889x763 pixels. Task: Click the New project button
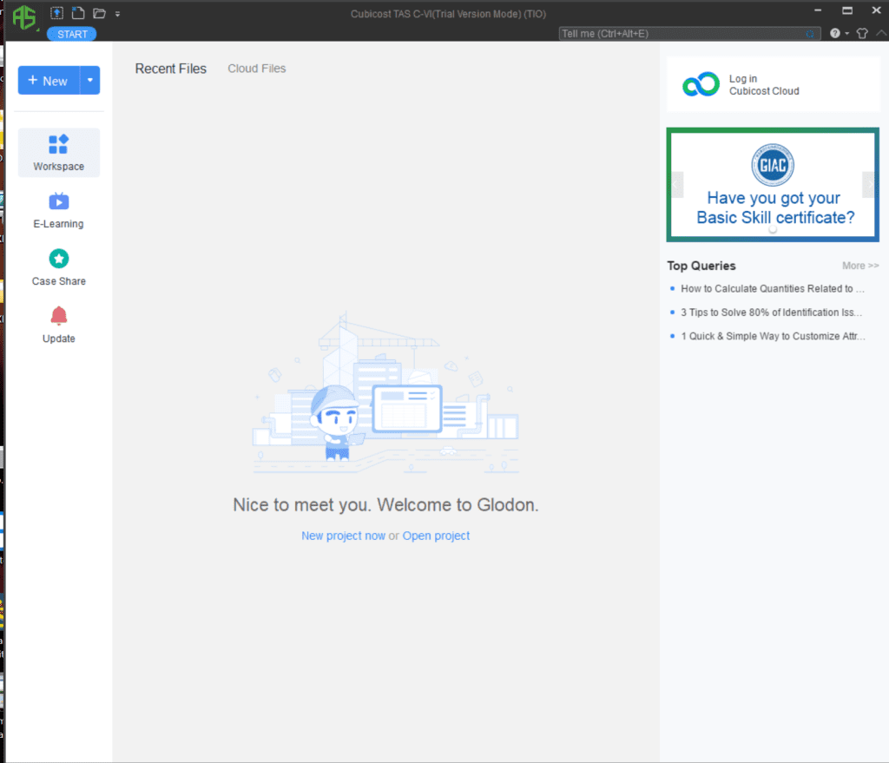click(49, 81)
